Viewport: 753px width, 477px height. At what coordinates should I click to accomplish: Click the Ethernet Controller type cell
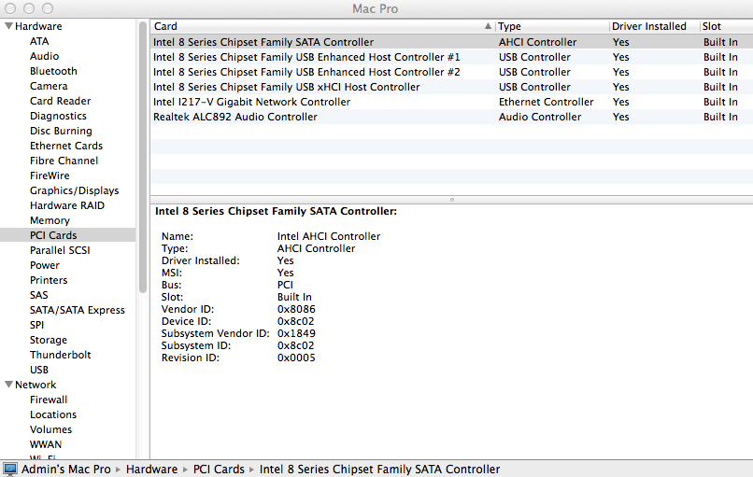(x=546, y=102)
